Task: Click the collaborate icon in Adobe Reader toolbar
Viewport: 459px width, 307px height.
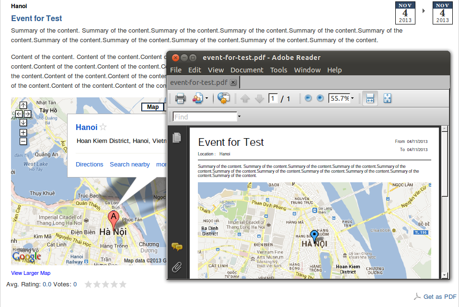Action: (197, 98)
